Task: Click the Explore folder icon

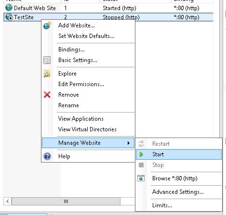Action: pos(47,74)
